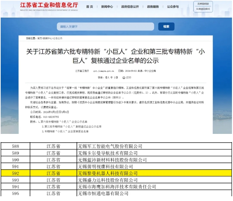Select highlighted row 无锡黎曼机器人科技有限公司
The width and height of the screenshot is (233, 201).
108,173
